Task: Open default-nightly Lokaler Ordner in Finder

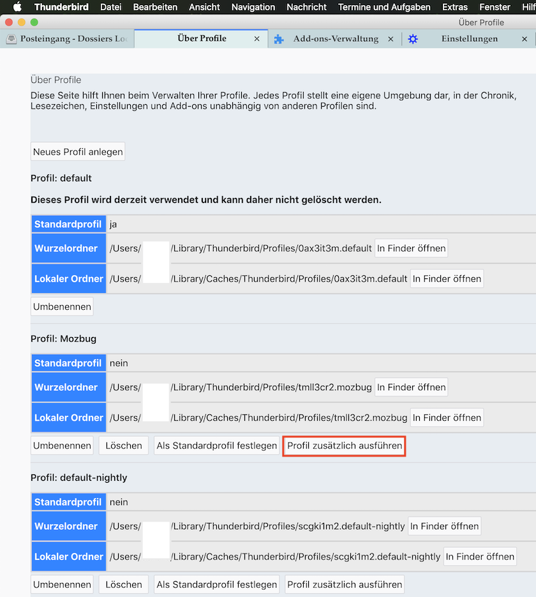Action: [480, 557]
